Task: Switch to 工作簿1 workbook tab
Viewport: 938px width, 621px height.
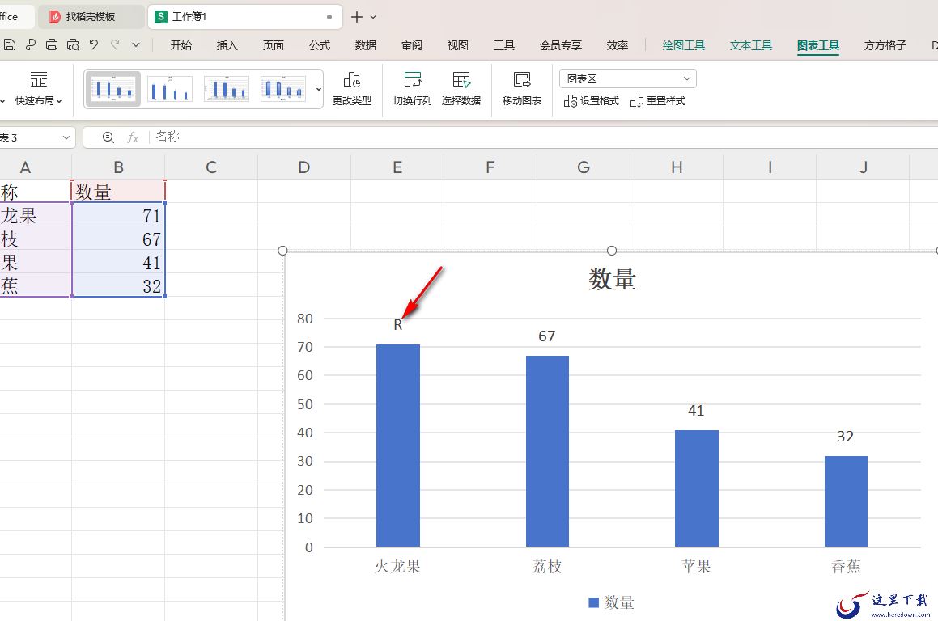Action: (x=245, y=17)
